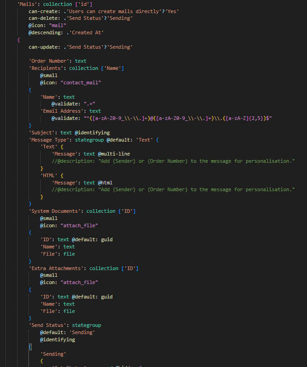Image resolution: width=307 pixels, height=367 pixels.
Task: Click the can-update keyword
Action: pos(44,47)
